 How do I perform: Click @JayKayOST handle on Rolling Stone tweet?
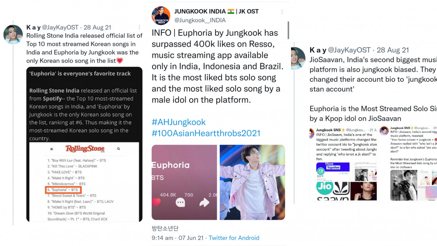[60, 27]
